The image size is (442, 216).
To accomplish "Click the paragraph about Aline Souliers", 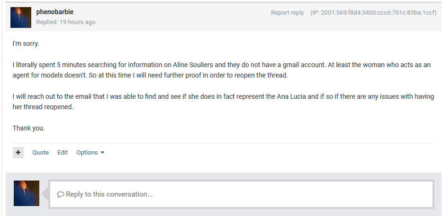I will pyautogui.click(x=222, y=70).
